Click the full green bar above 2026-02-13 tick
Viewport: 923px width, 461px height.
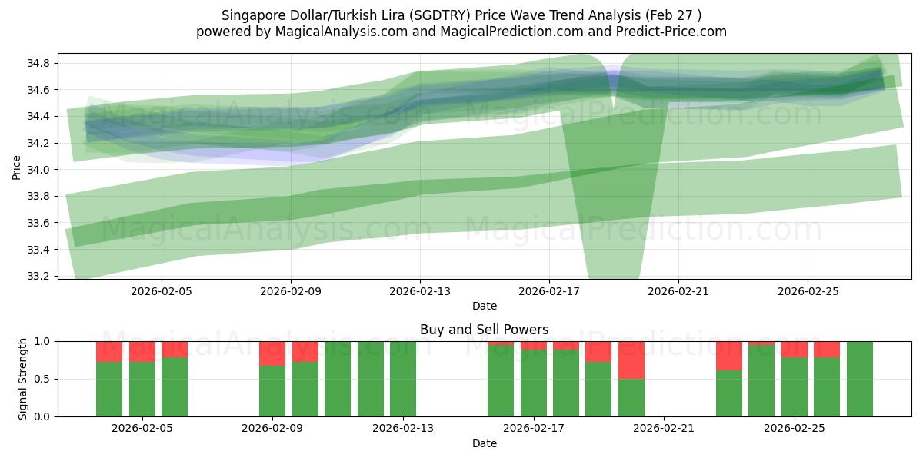402,379
